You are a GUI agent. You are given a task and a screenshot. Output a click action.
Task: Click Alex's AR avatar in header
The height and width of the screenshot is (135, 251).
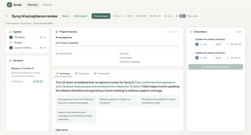tap(184, 16)
